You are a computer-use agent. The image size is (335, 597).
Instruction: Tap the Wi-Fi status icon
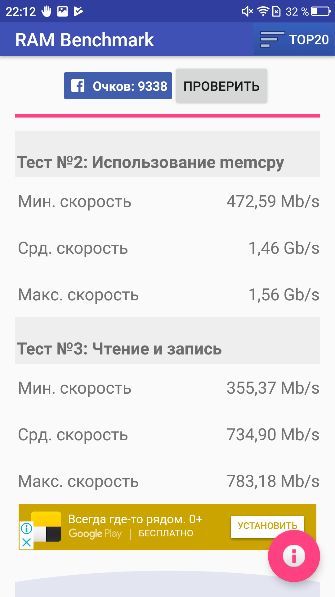(263, 12)
